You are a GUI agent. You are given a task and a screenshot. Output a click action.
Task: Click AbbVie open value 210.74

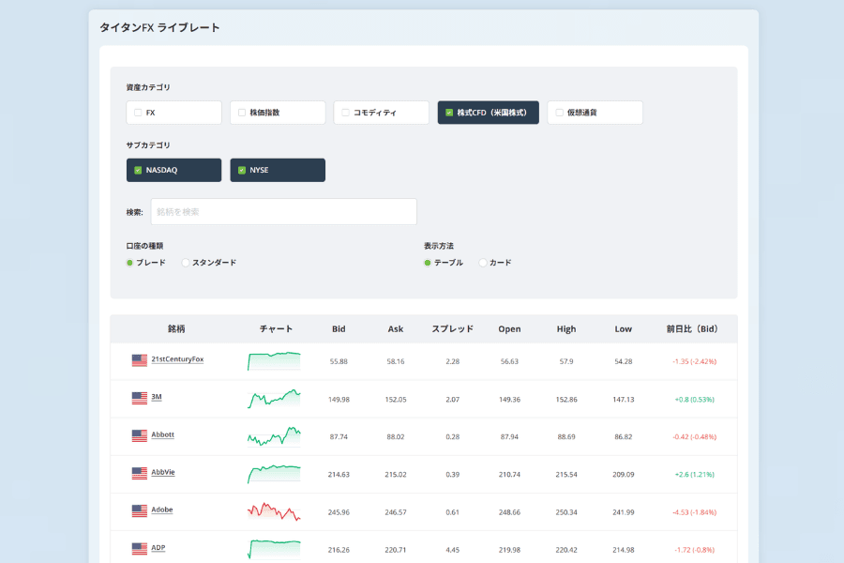pyautogui.click(x=509, y=475)
